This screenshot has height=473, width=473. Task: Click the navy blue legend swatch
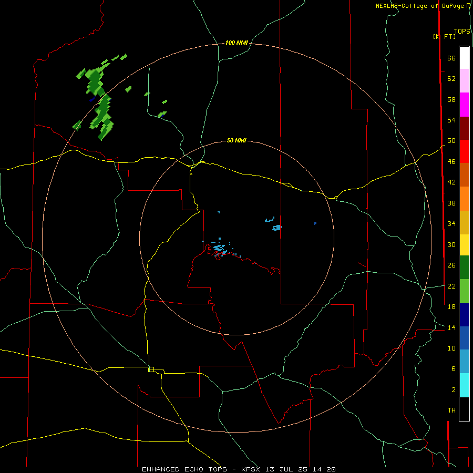tap(464, 315)
